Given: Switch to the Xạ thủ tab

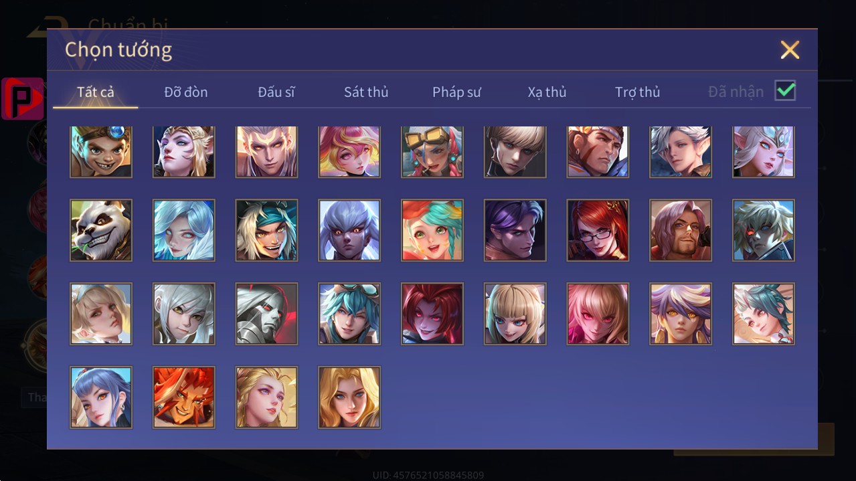Looking at the screenshot, I should pos(547,92).
